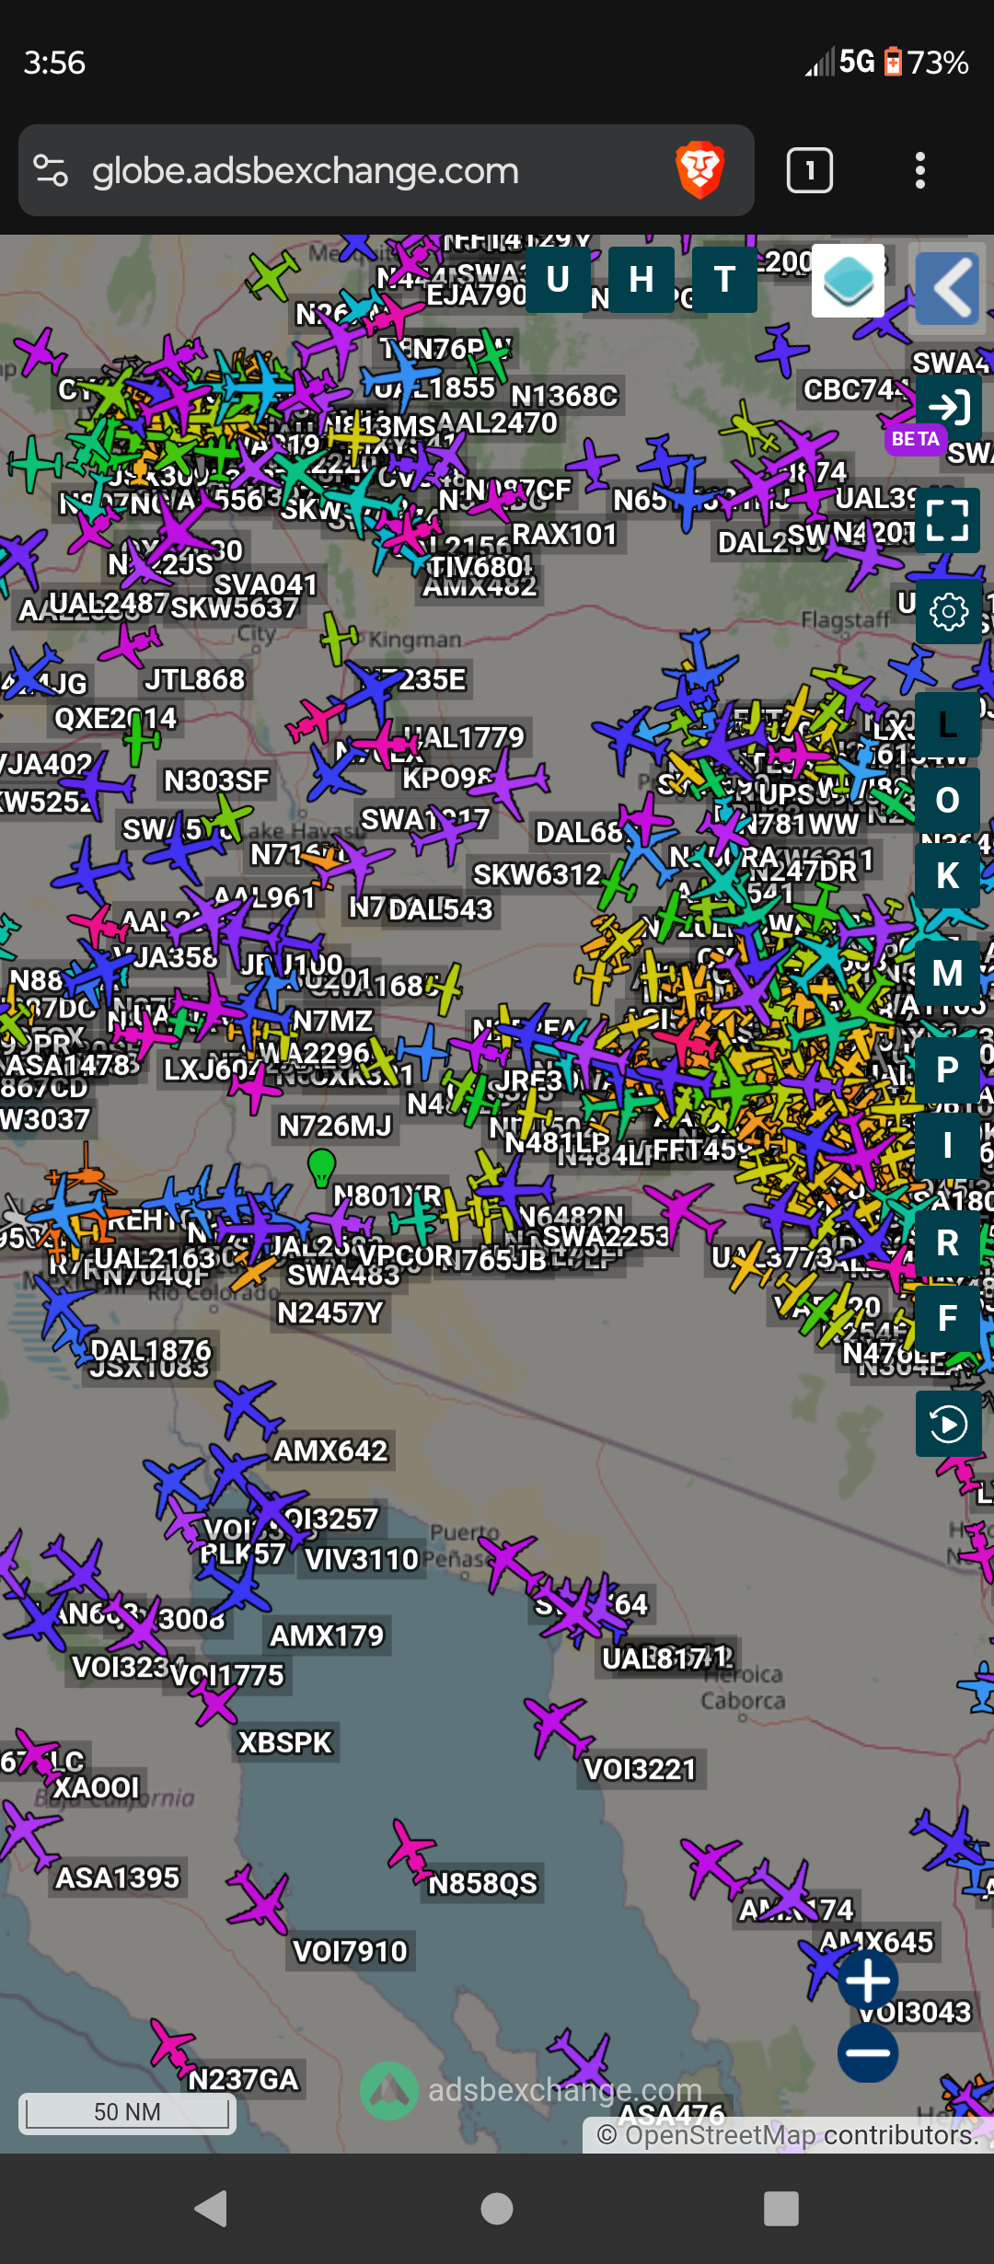Select aircraft N858QS
Image resolution: width=994 pixels, height=2264 pixels.
pos(482,1884)
